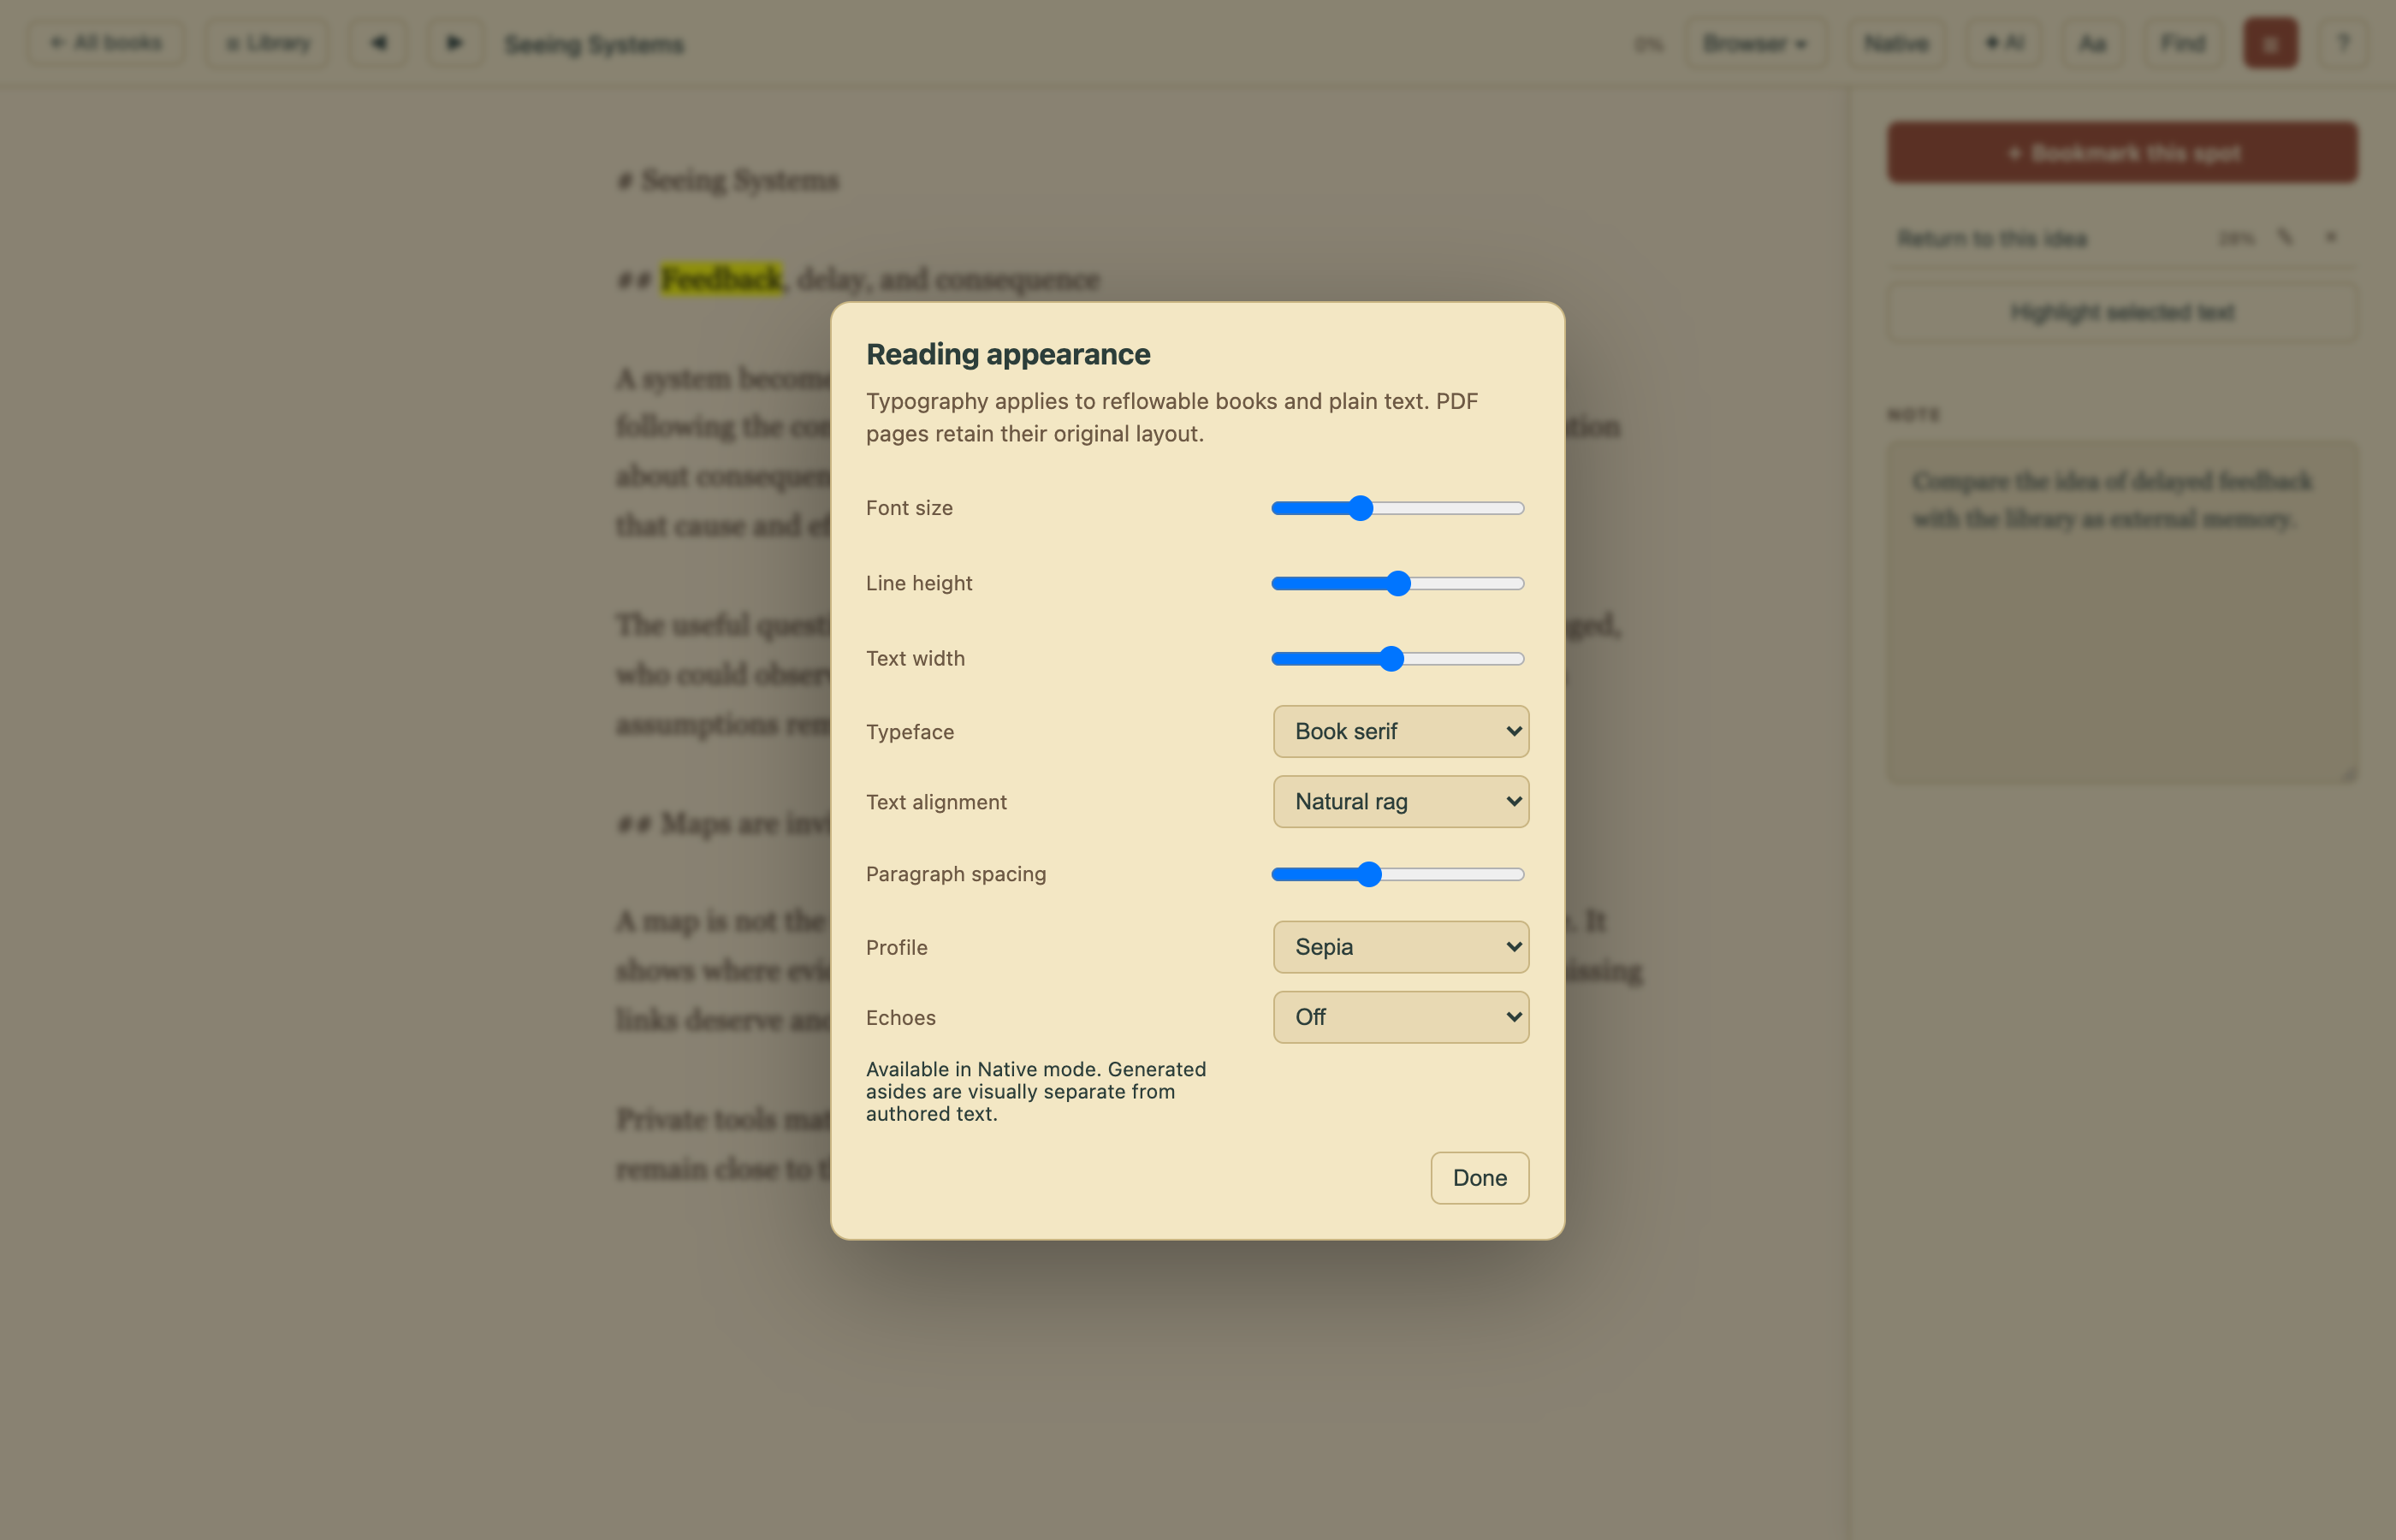Click the Paragraph spacing slider
This screenshot has height=1540, width=2396.
click(x=1397, y=874)
